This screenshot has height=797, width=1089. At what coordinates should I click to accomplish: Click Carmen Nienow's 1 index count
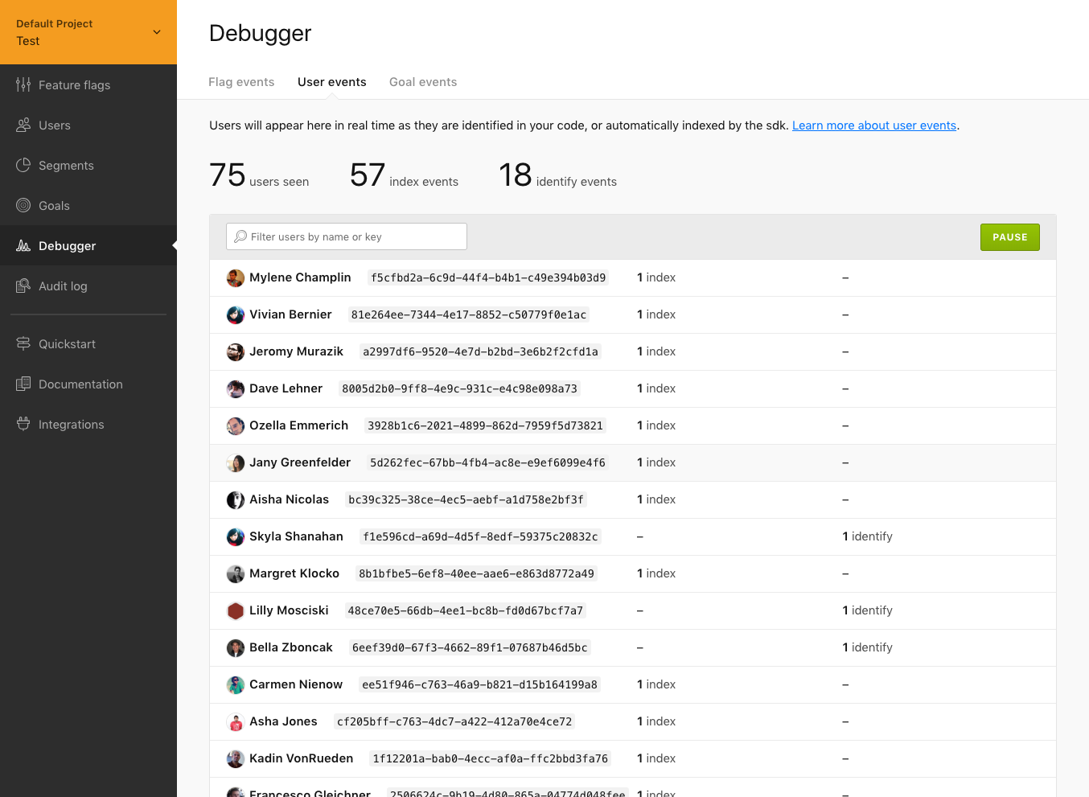[x=656, y=684]
